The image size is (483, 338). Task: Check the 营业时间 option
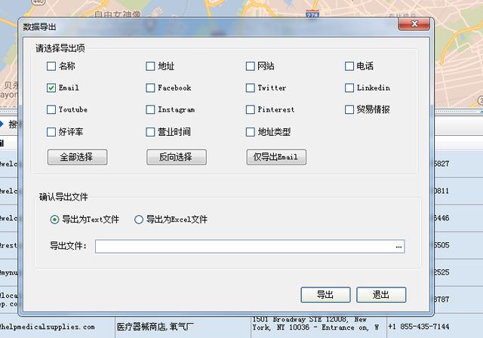150,132
